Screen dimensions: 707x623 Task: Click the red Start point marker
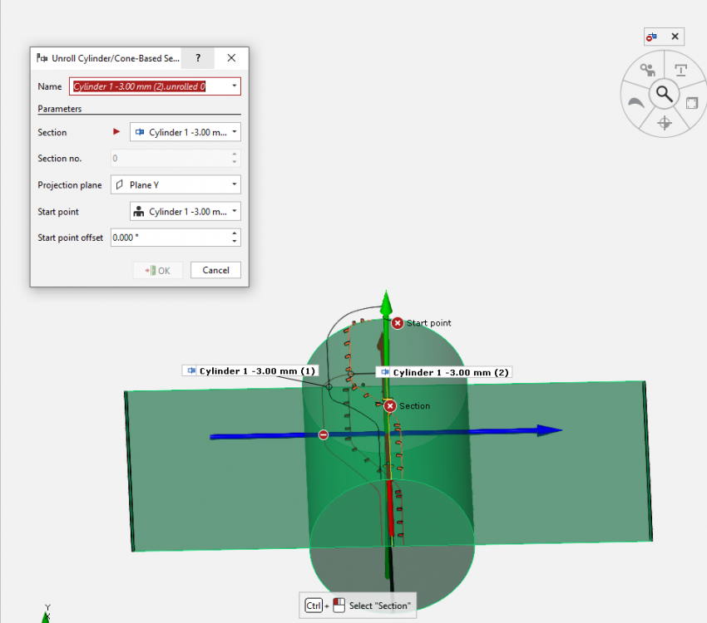tap(398, 322)
